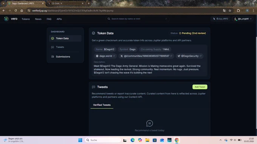Open the Chrome profile avatar
This screenshot has width=257, height=144.
pyautogui.click(x=247, y=11)
